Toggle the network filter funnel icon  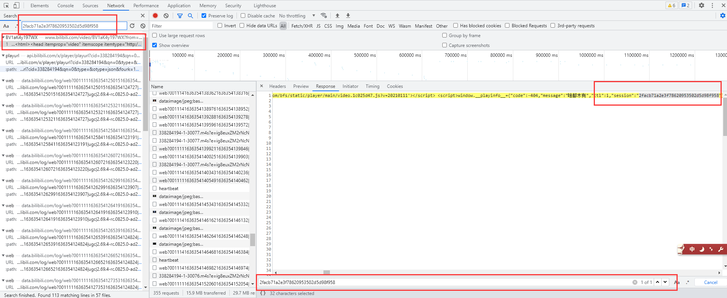point(180,16)
